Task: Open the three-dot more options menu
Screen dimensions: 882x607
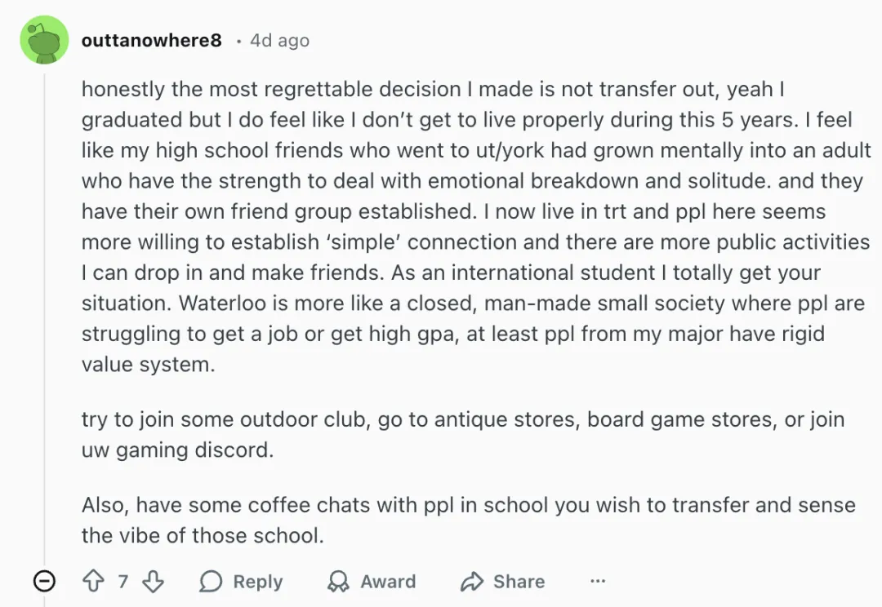Action: 598,581
